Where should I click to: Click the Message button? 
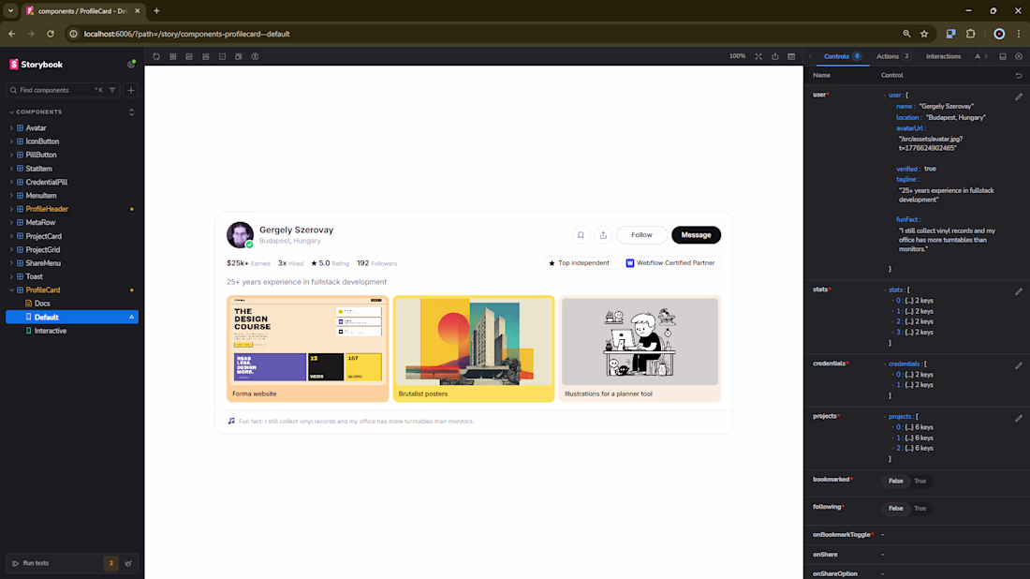click(x=696, y=234)
